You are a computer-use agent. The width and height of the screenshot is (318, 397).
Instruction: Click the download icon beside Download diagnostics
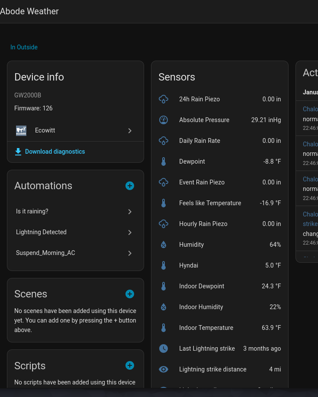18,152
